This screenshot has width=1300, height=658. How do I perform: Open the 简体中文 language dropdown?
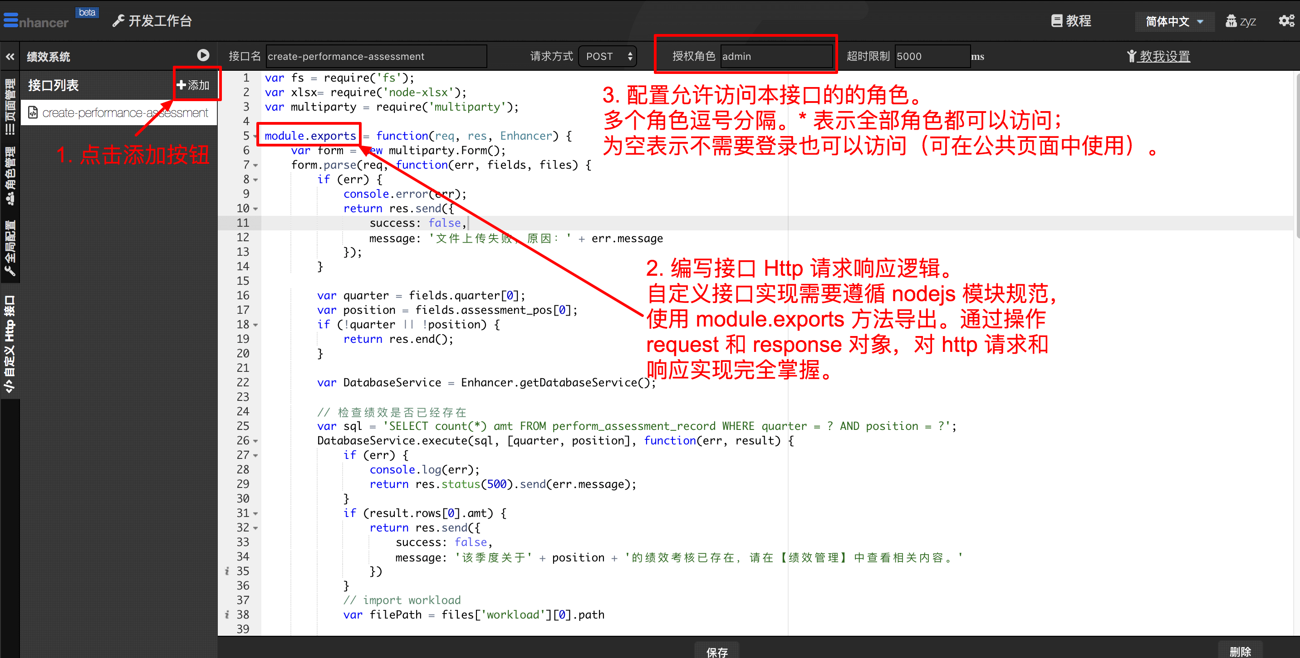tap(1174, 21)
